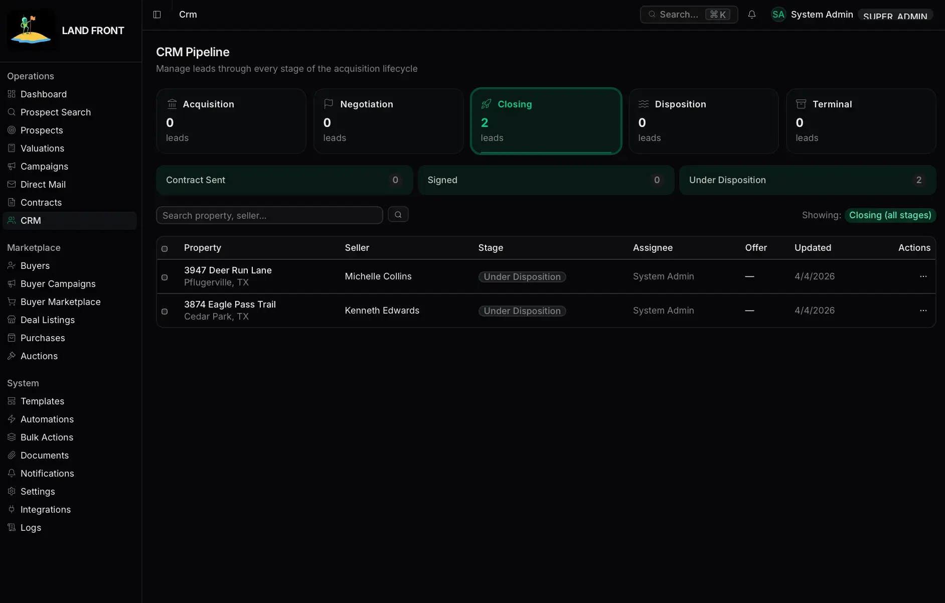Click the Crm breadcrumb label
This screenshot has width=945, height=603.
188,15
